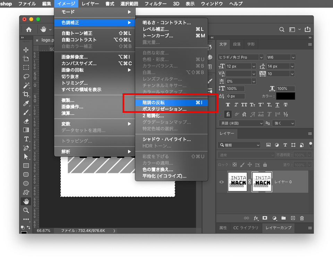Create new layer with plus icon
This screenshot has height=259, width=333.
(x=293, y=218)
